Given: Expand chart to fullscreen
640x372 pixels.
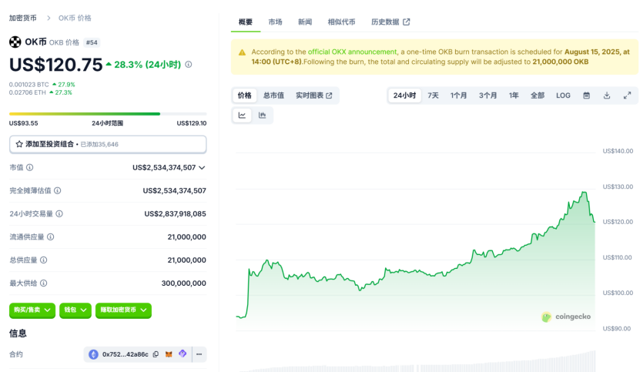Looking at the screenshot, I should click(x=628, y=96).
